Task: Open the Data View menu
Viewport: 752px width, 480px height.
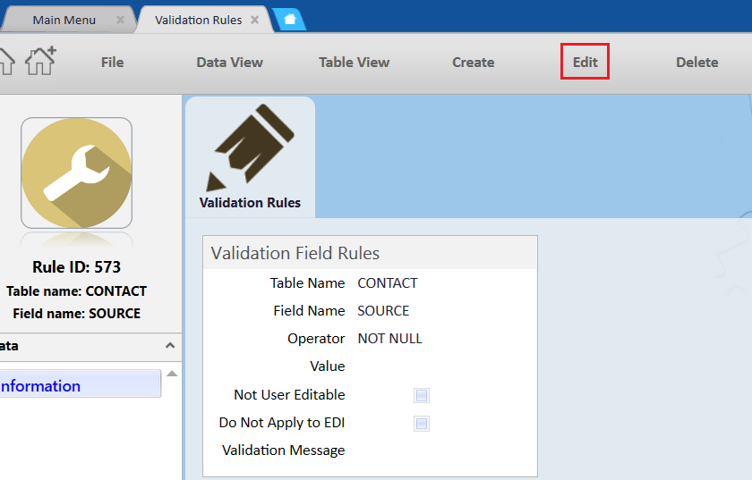Action: click(x=230, y=63)
